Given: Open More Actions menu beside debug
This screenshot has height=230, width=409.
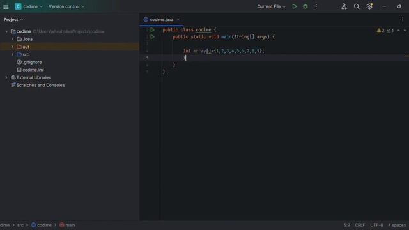Looking at the screenshot, I should (316, 6).
